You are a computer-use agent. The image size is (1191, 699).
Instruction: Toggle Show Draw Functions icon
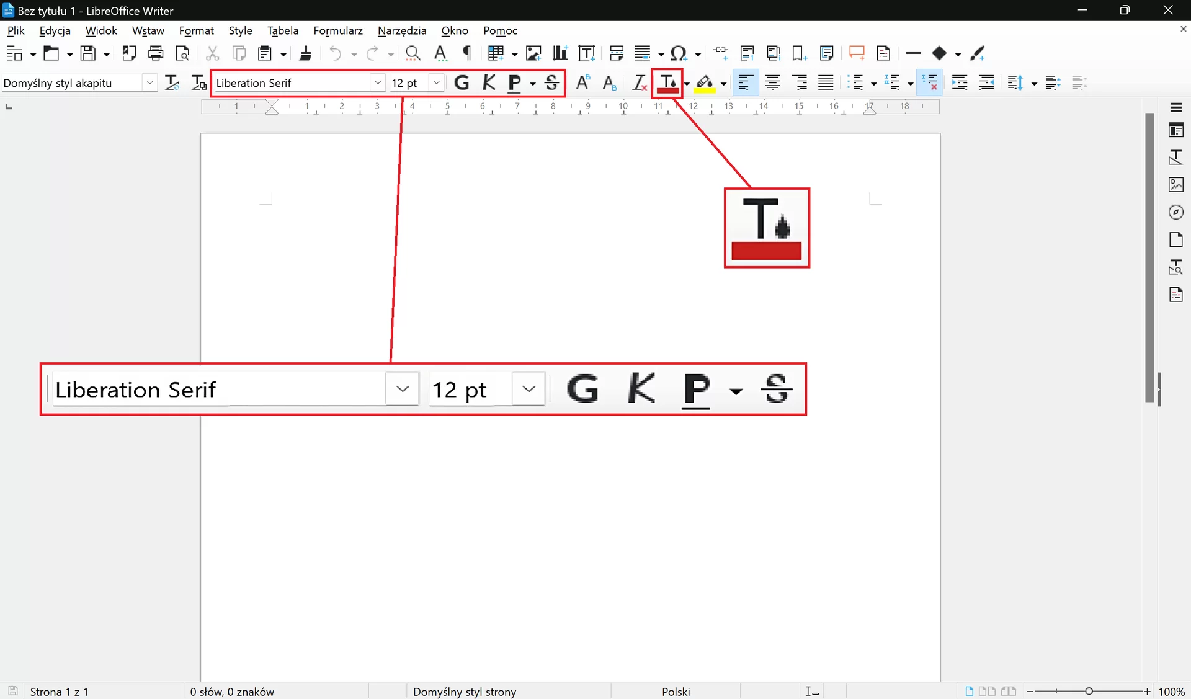pyautogui.click(x=978, y=53)
